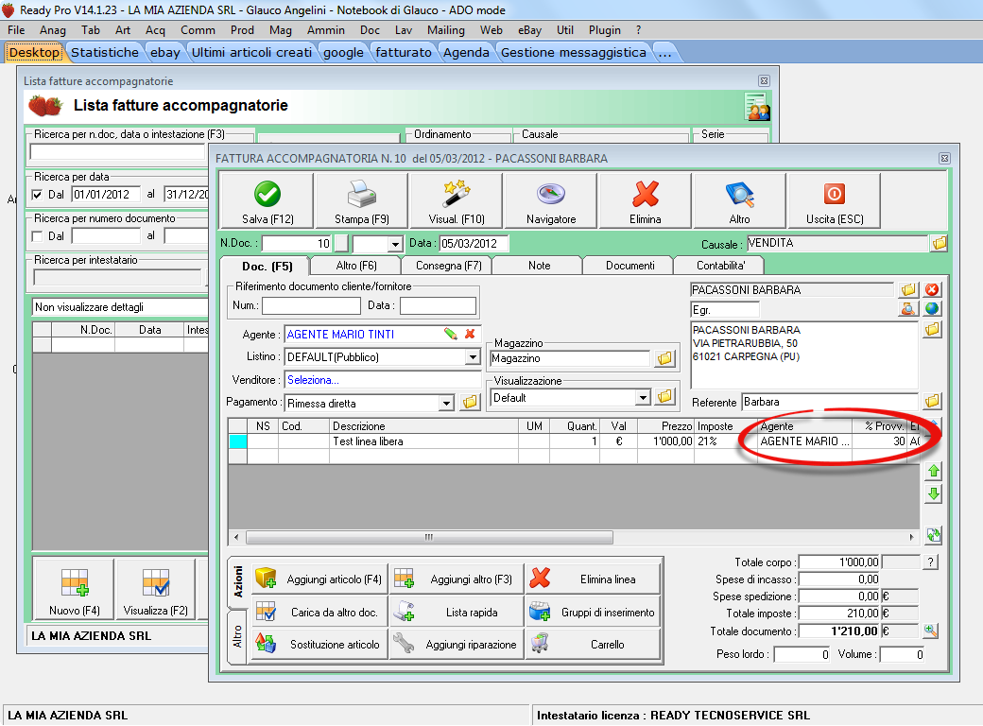Delete the document with the Elimina button
Viewport: 983px width, 726px height.
click(645, 201)
